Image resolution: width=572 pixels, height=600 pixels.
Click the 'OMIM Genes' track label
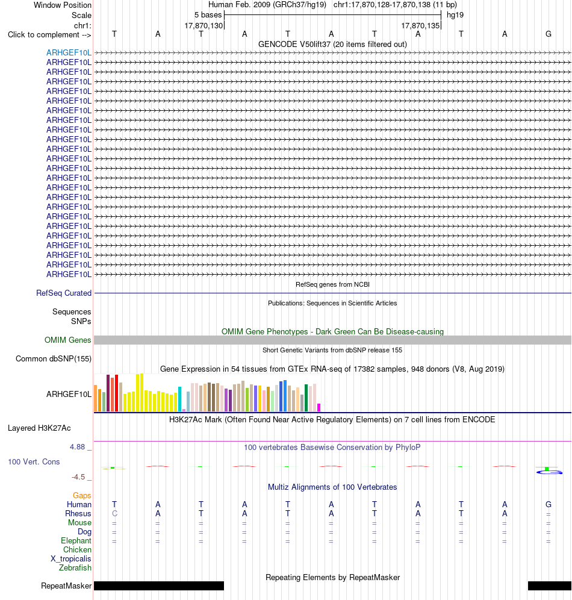(x=67, y=340)
